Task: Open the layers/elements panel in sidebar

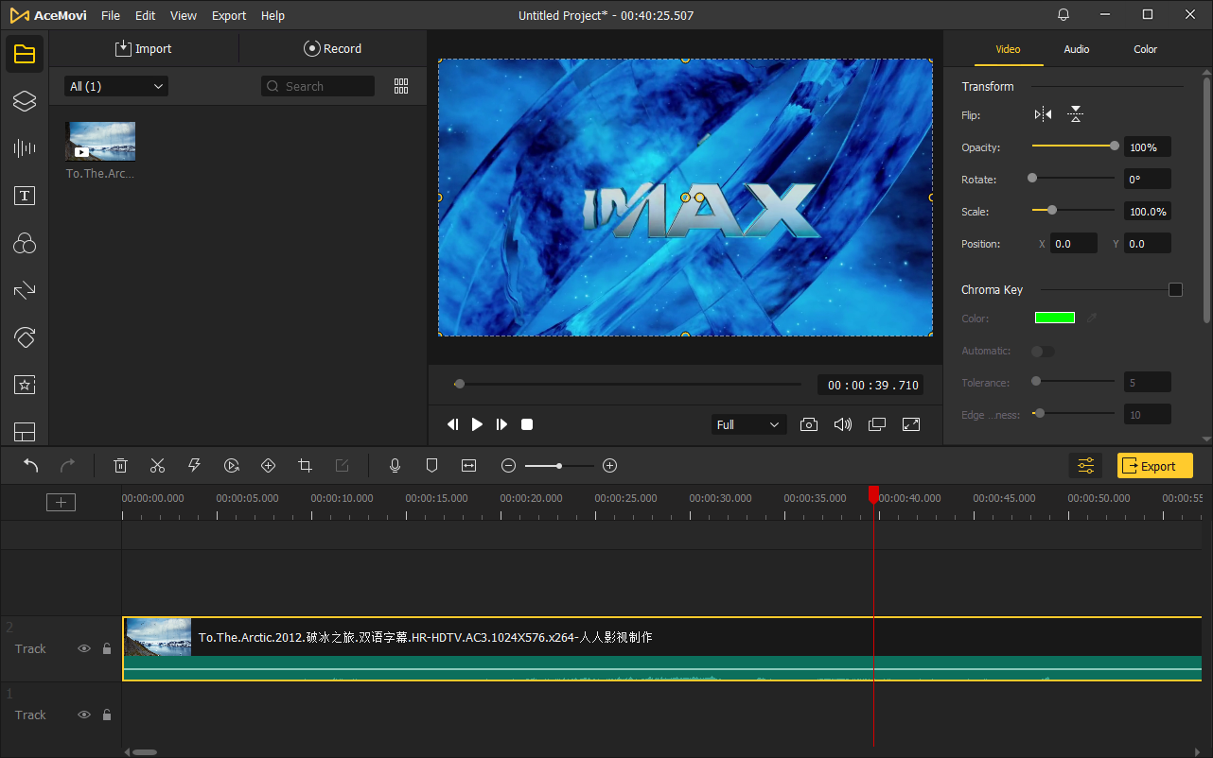Action: (25, 101)
